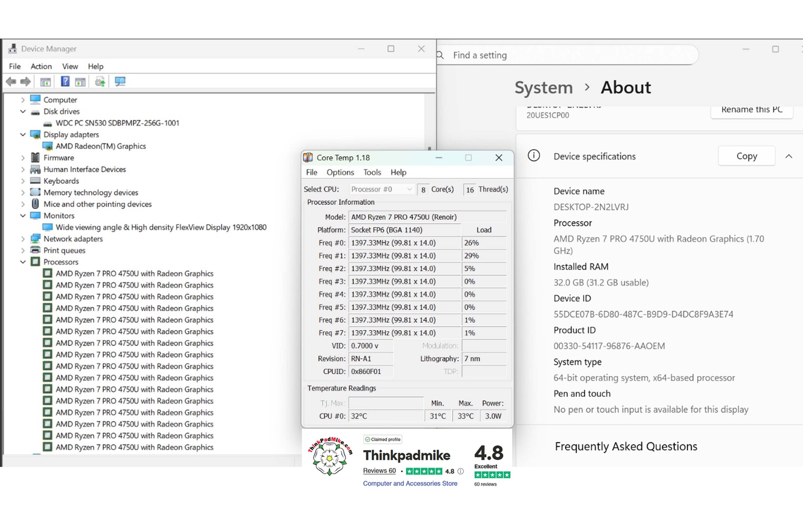Click Scan for hardware changes monitor icon
Screen dimensions: 803x505
[120, 81]
